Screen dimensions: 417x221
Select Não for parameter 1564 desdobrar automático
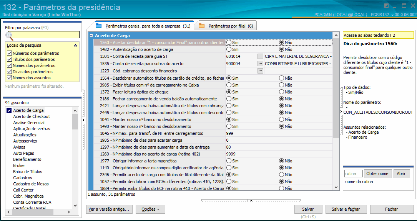[281, 78]
